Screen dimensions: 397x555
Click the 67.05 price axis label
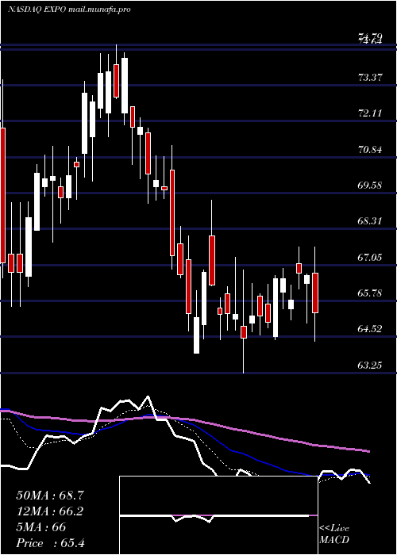371,258
